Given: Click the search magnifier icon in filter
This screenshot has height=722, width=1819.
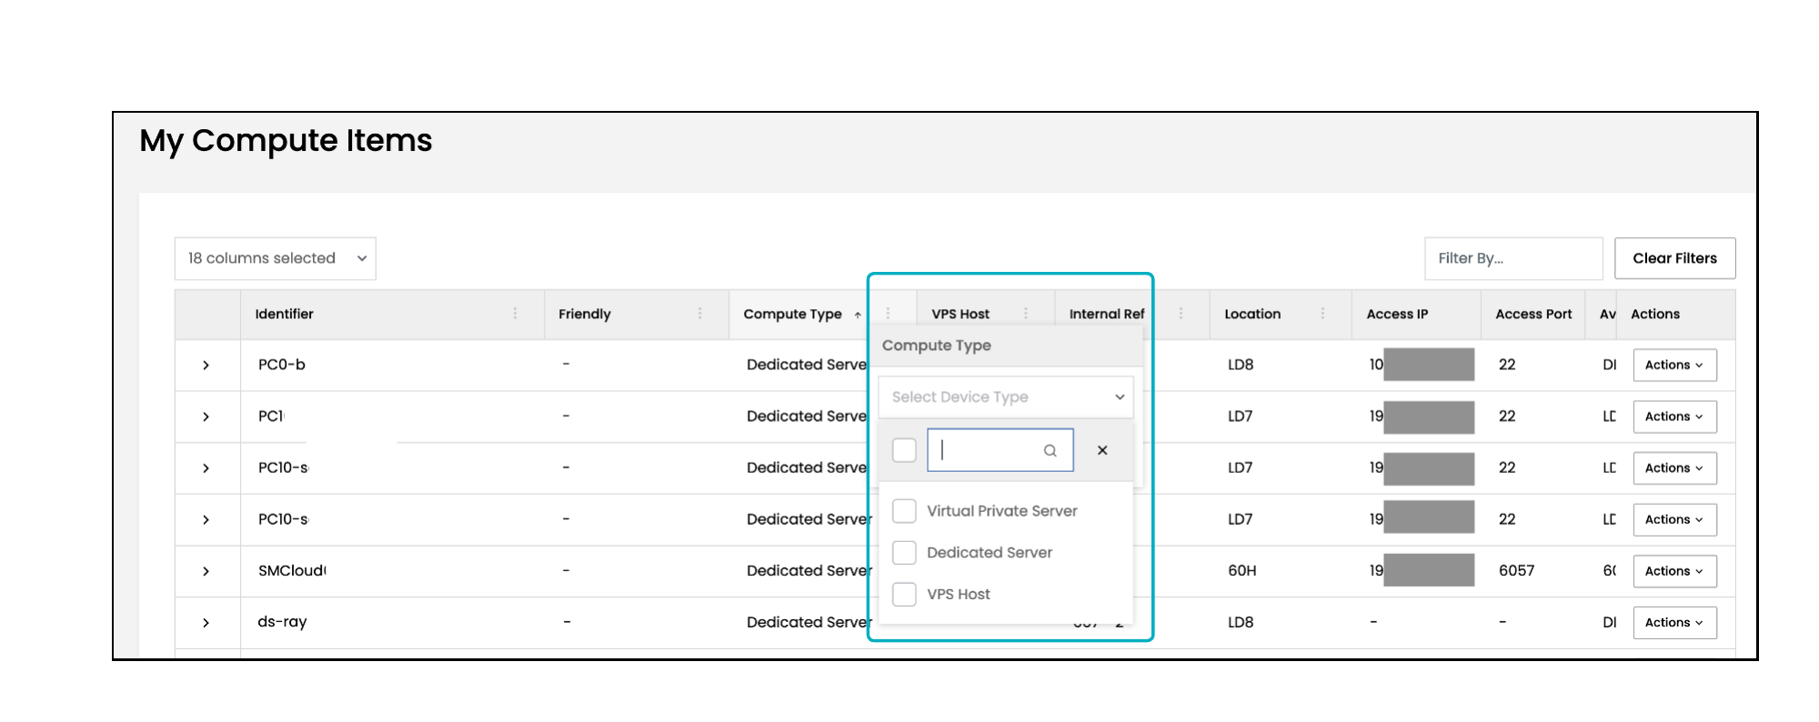Looking at the screenshot, I should [1050, 451].
